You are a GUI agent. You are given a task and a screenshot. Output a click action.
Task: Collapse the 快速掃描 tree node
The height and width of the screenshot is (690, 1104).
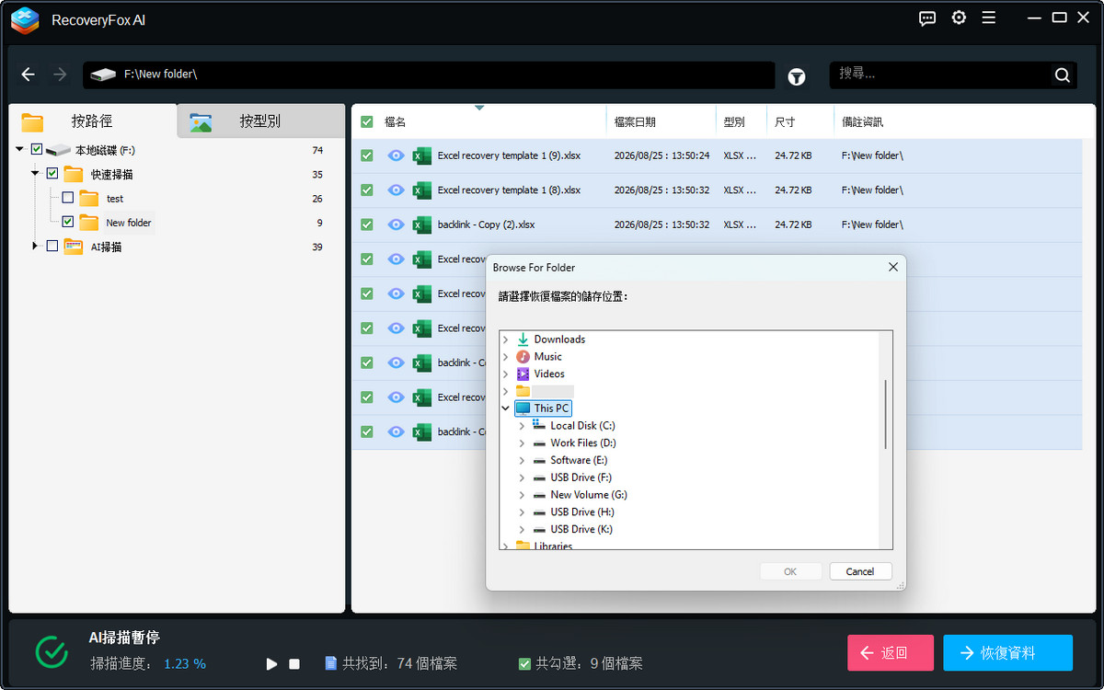(x=35, y=173)
